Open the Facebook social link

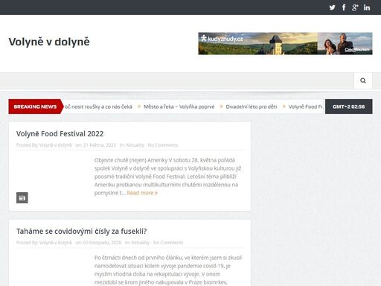(344, 7)
